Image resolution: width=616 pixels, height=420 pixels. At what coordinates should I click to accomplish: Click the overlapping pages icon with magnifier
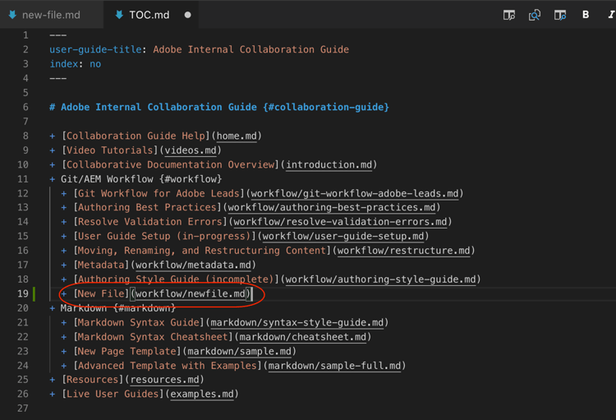pos(535,15)
